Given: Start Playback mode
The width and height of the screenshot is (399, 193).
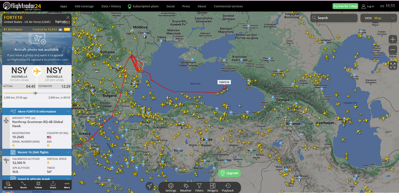Looking at the screenshot, I should tap(228, 187).
